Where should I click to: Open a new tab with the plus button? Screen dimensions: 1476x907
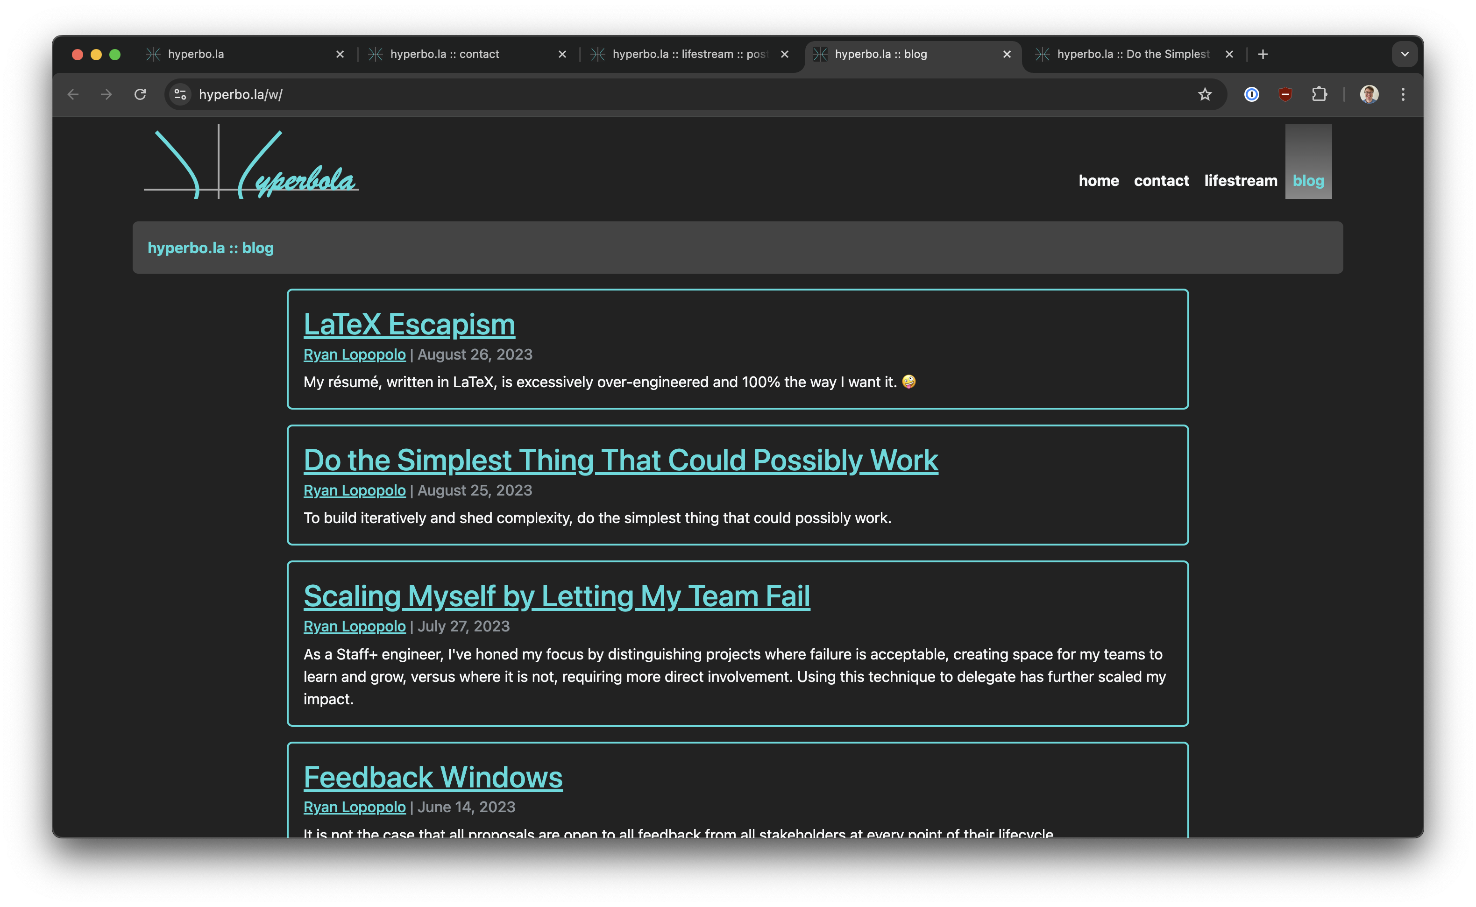point(1263,54)
